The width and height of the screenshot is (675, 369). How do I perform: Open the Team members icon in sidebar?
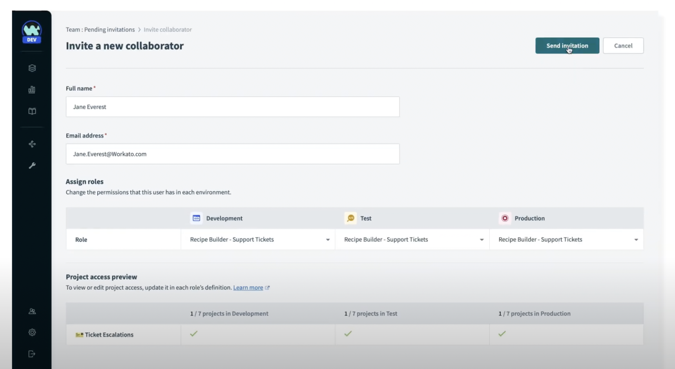pos(32,311)
